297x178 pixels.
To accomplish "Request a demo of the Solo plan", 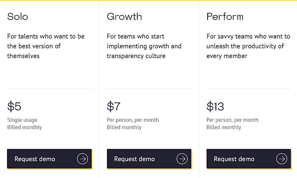I will (49, 159).
